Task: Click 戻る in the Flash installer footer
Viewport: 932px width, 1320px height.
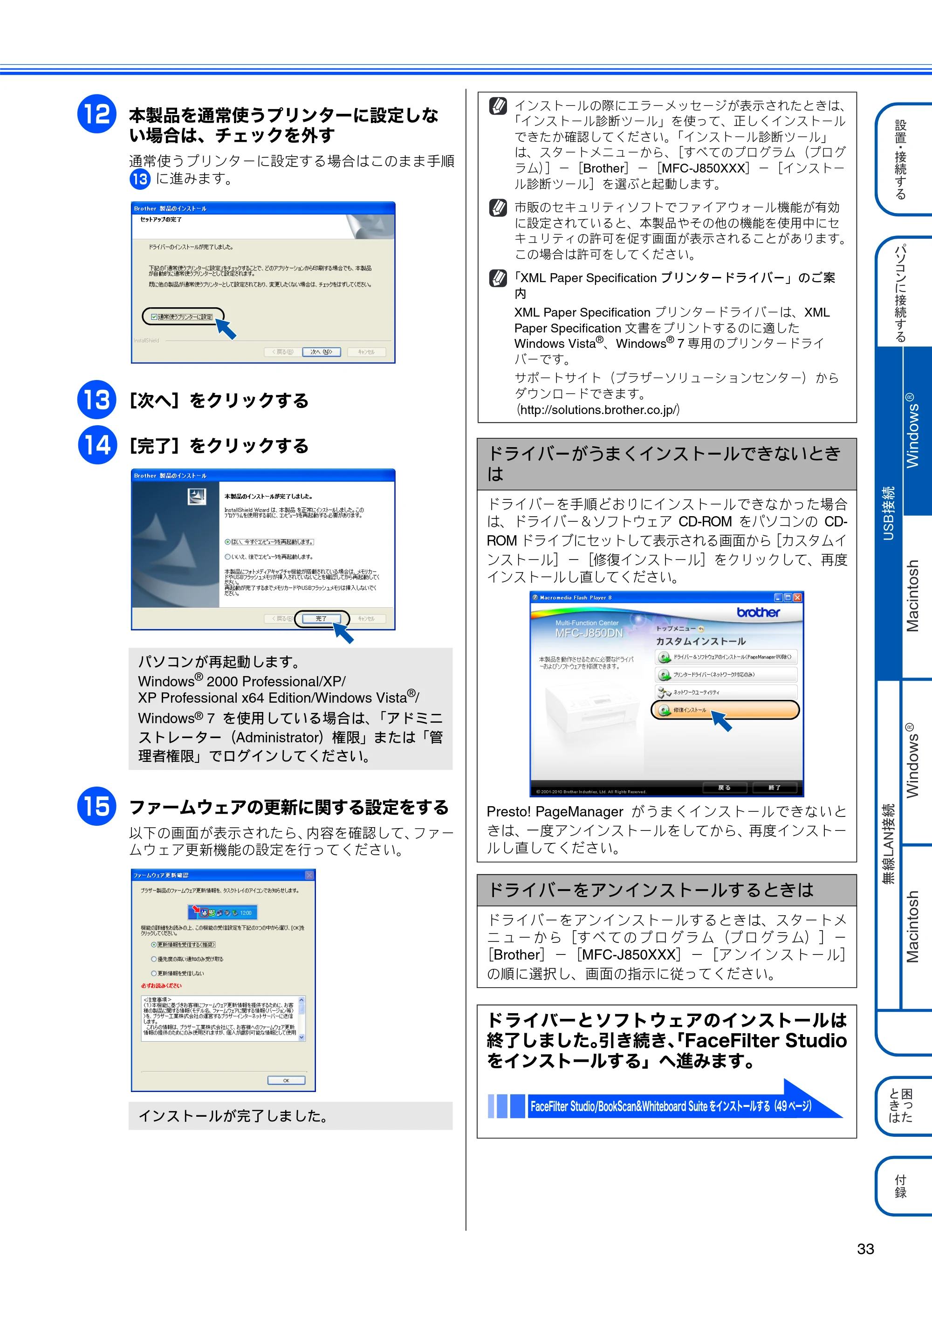Action: [725, 787]
